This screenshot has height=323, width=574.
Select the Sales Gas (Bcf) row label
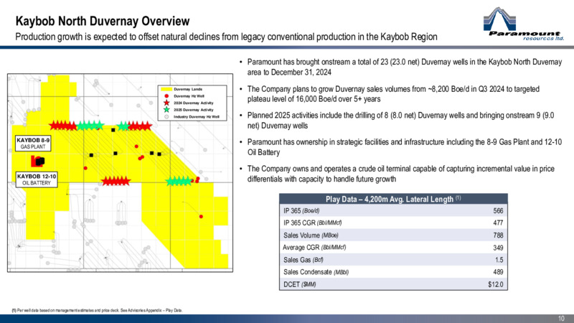click(x=303, y=260)
